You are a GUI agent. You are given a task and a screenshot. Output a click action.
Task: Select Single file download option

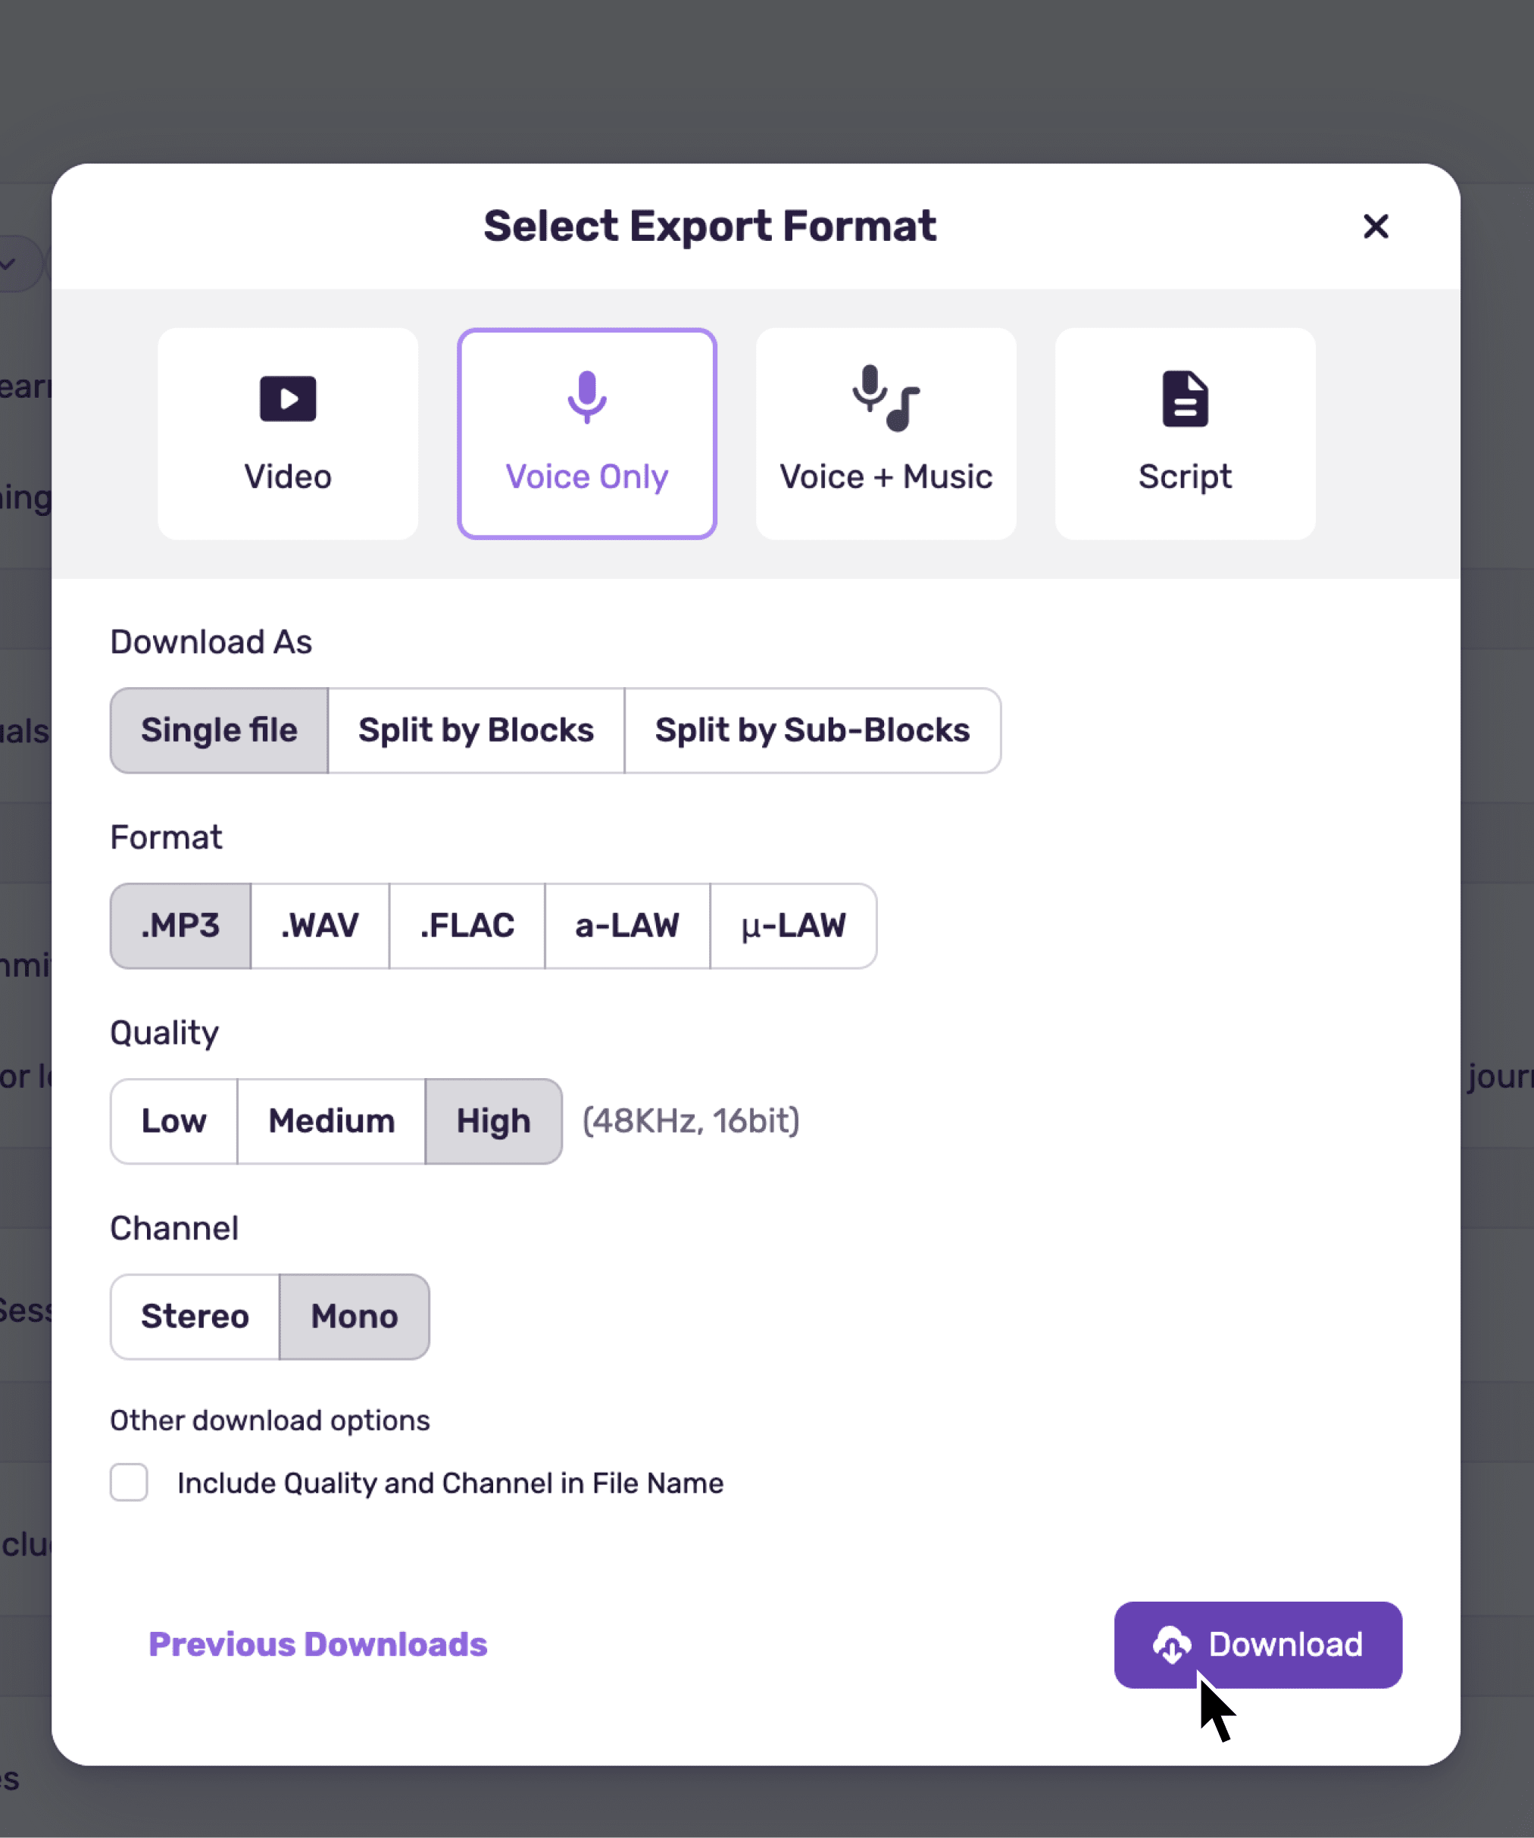220,731
